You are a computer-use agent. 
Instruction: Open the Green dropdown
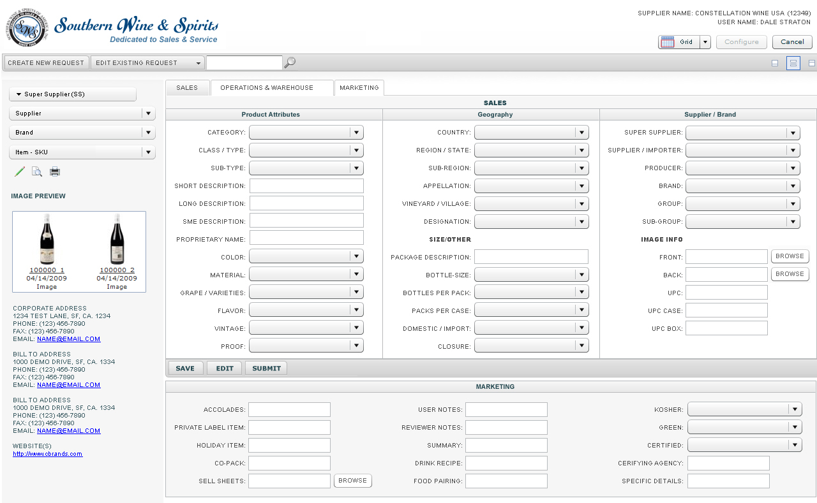(x=745, y=427)
